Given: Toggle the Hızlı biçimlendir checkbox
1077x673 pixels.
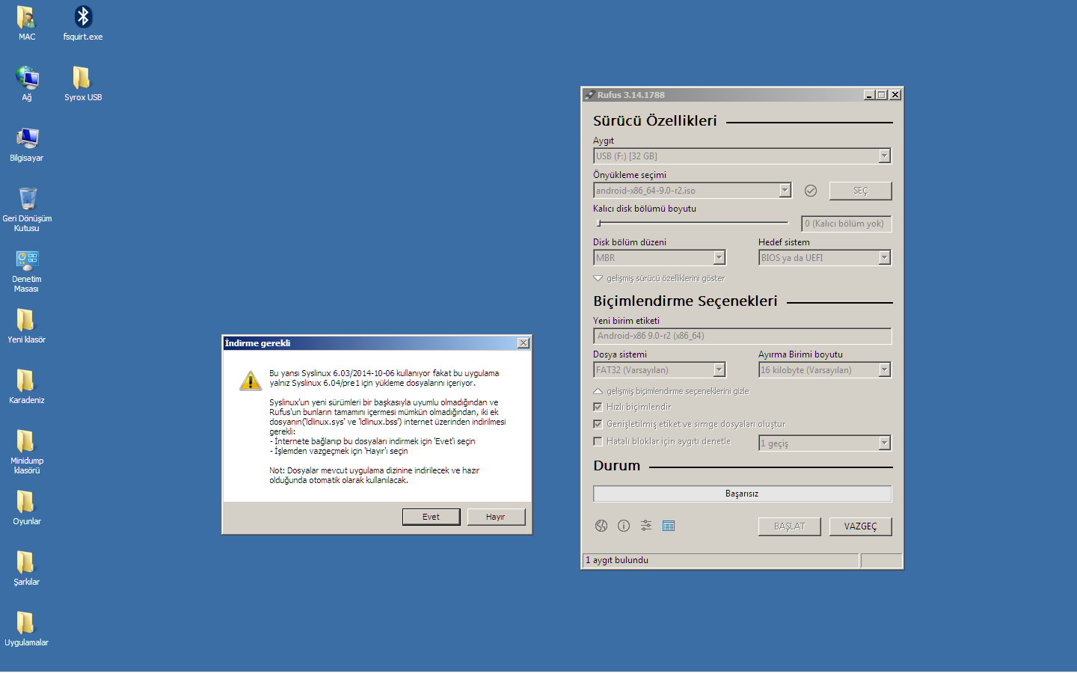Looking at the screenshot, I should coord(598,407).
